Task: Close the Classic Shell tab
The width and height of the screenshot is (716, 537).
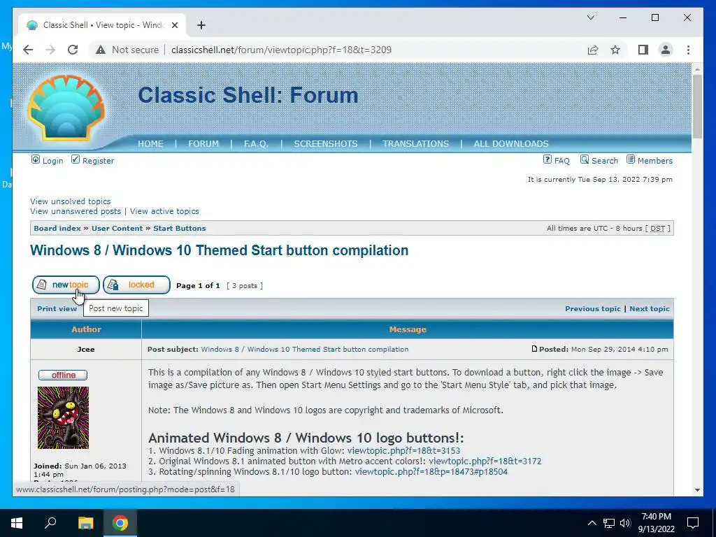Action: pyautogui.click(x=174, y=25)
